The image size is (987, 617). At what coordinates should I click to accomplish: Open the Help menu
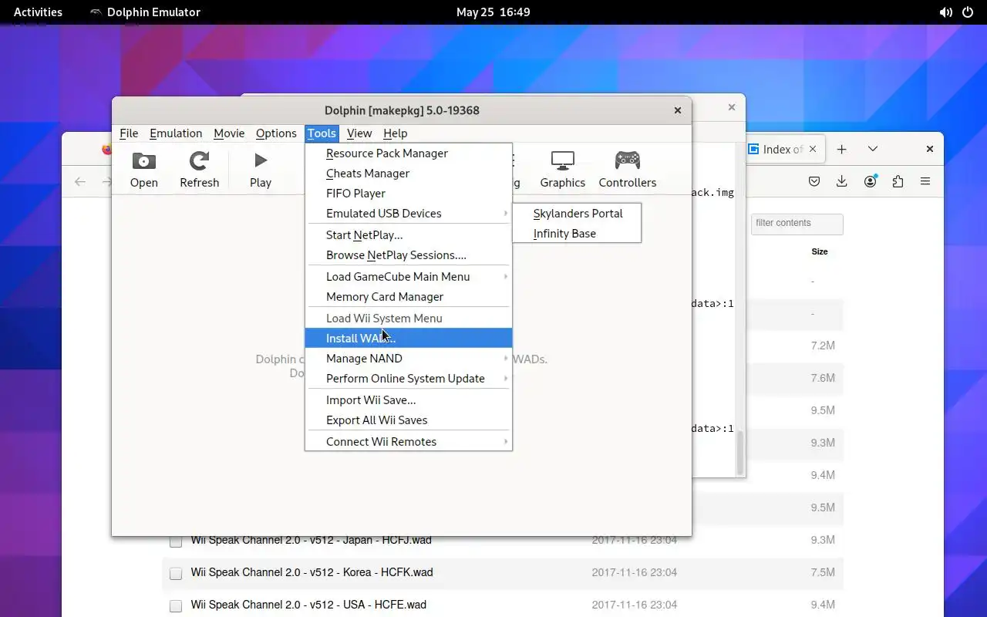tap(395, 133)
